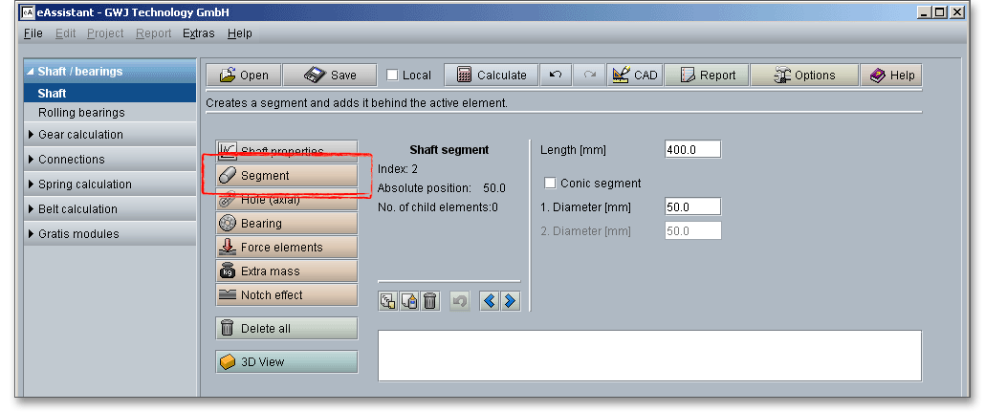This screenshot has width=985, height=412.
Task: Open the CAD export tool
Action: (x=634, y=76)
